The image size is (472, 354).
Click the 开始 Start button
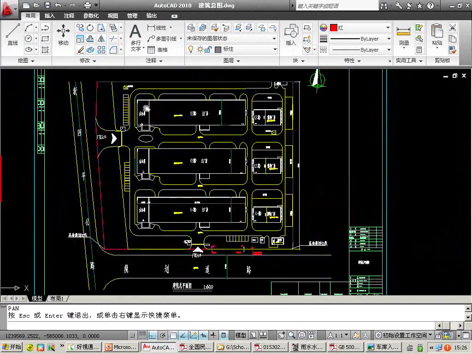click(x=12, y=347)
